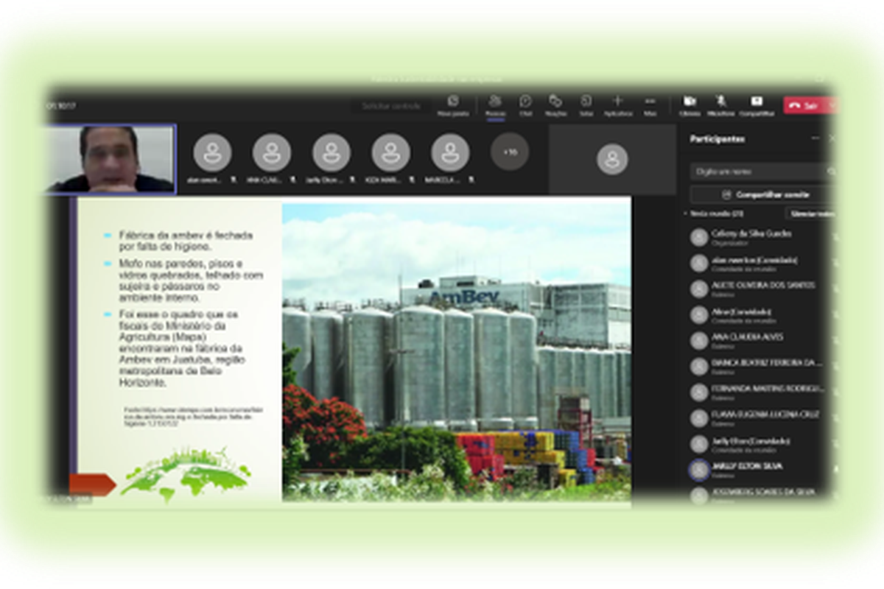Select BIANCA BEATRIZ FERREIRA DA... in list
Image resolution: width=884 pixels, height=589 pixels.
(x=762, y=367)
